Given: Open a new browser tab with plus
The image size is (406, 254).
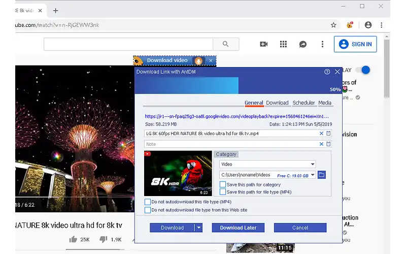Looking at the screenshot, I should [x=55, y=11].
